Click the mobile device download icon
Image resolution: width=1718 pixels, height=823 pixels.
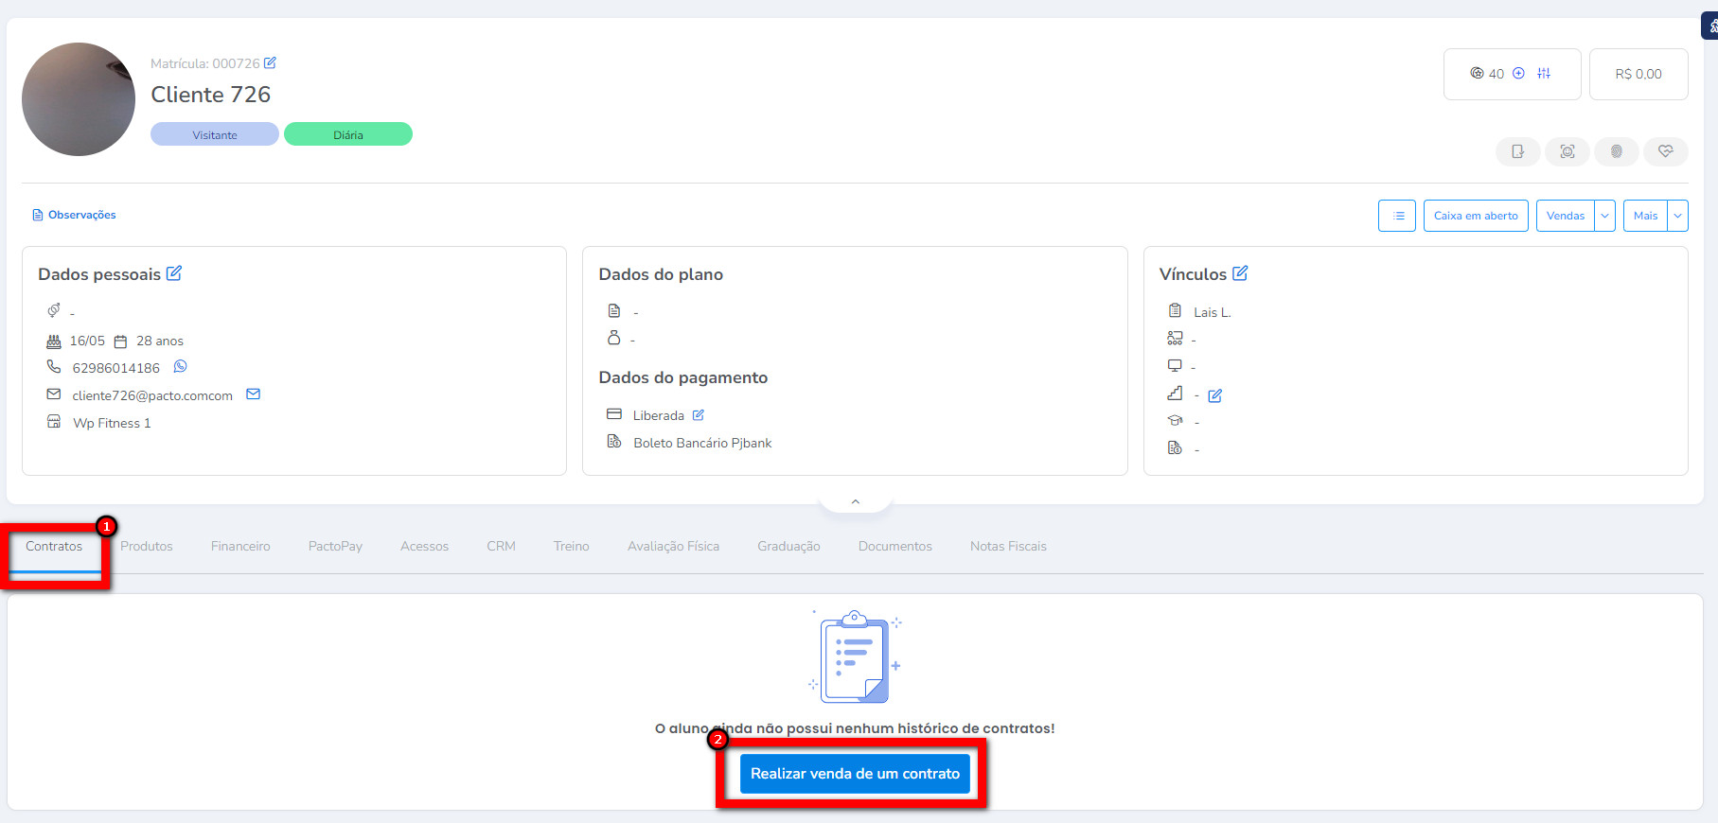click(1517, 151)
